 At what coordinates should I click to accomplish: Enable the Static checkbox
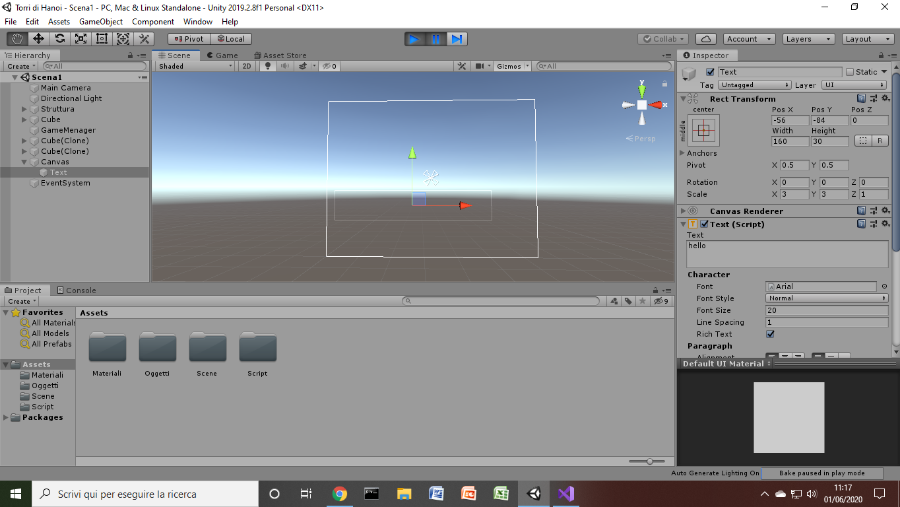click(850, 72)
